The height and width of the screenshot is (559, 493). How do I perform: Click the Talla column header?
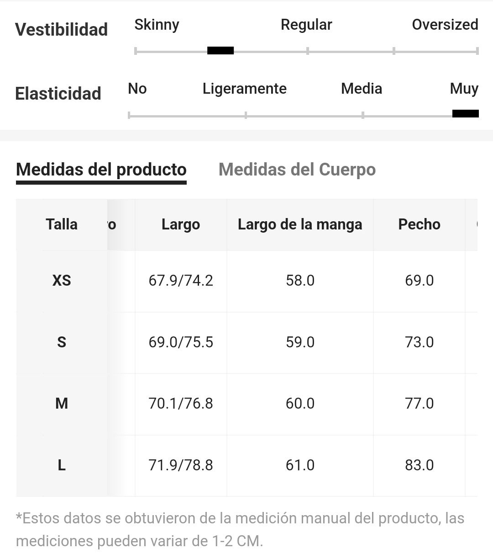pos(62,224)
